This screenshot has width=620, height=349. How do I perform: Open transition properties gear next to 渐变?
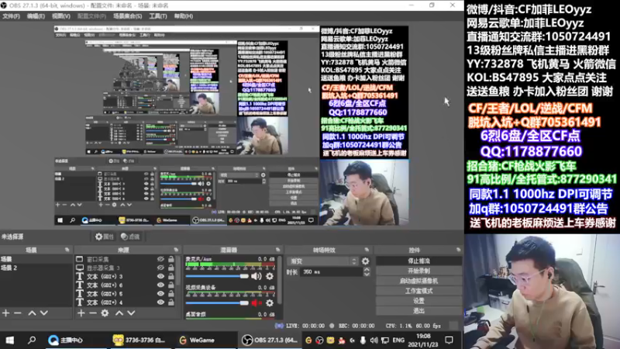365,261
